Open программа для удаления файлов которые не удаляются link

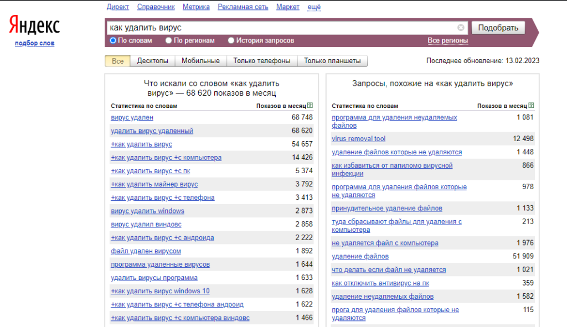pos(399,191)
